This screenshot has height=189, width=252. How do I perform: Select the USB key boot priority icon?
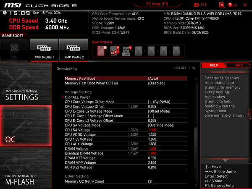(127, 51)
